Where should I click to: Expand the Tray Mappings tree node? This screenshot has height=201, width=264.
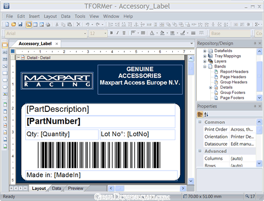(205, 56)
